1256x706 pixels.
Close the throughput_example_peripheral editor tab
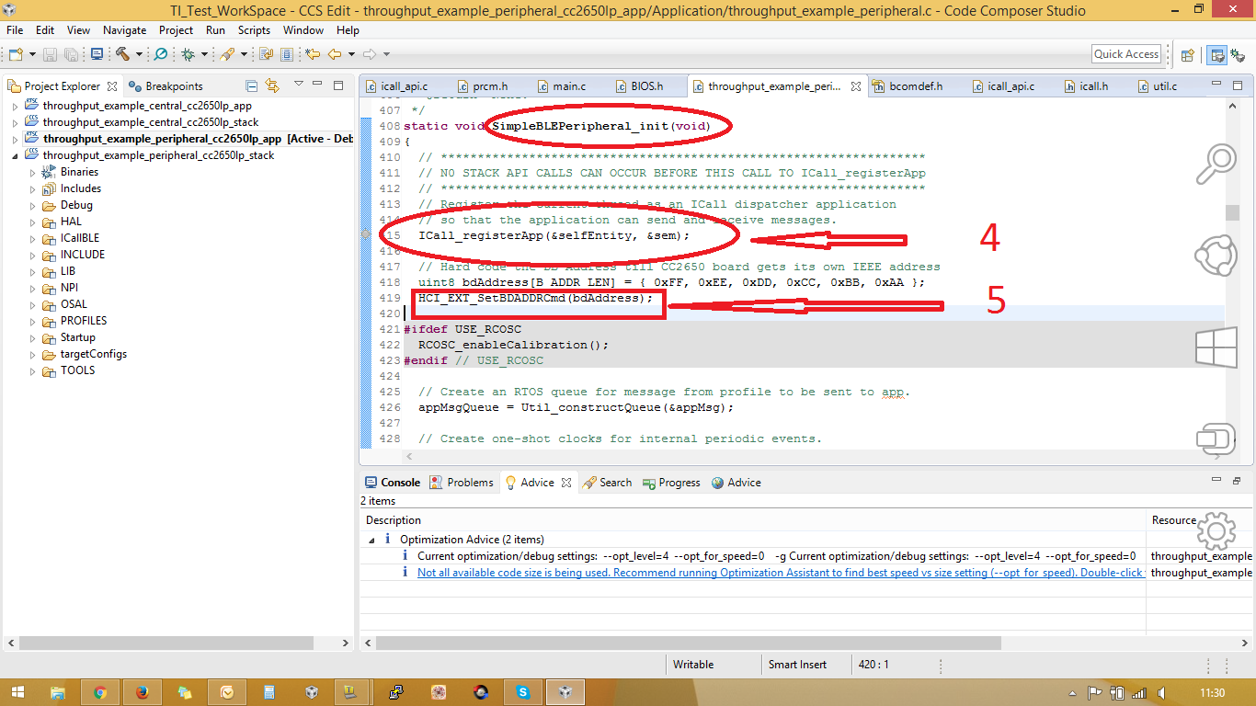(x=857, y=86)
